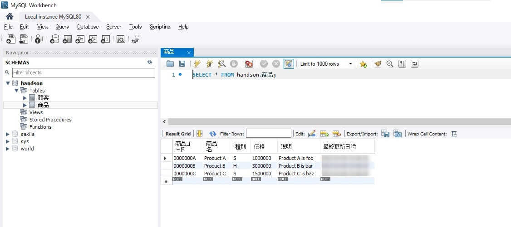Toggle wrap cell content

tap(454, 134)
